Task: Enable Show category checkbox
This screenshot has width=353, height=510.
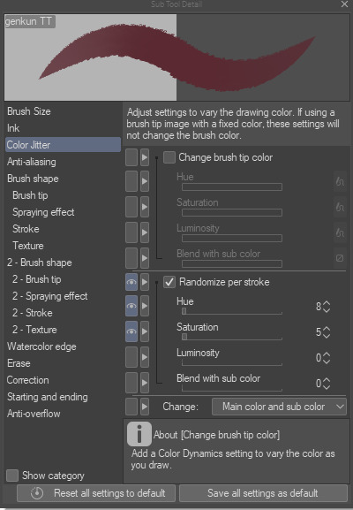Action: pos(12,476)
